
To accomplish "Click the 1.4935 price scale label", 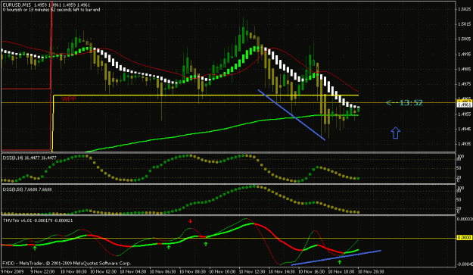I will pyautogui.click(x=465, y=144).
